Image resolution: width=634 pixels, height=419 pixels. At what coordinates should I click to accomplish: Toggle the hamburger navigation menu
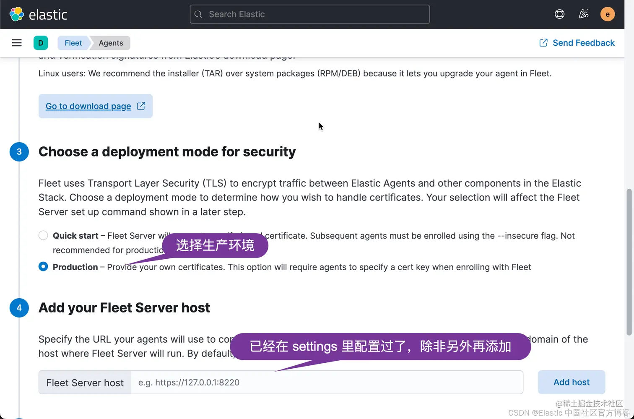coord(17,43)
